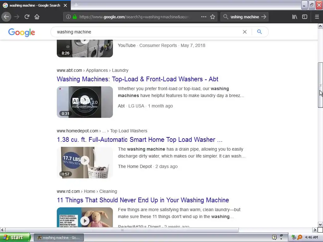Toggle the sidebar view icon
Image resolution: width=323 pixels, height=242 pixels.
[305, 17]
